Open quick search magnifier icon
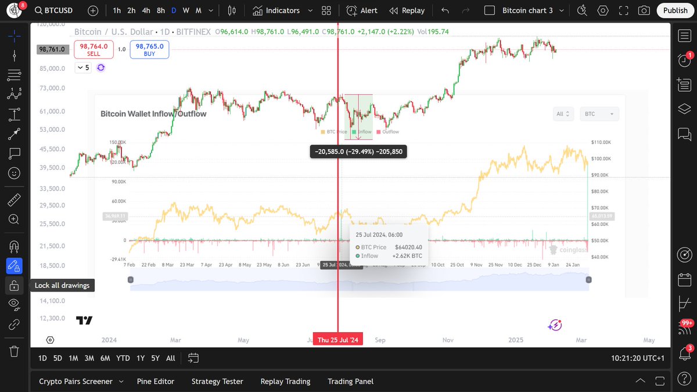Viewport: 697px width, 392px height. tap(582, 10)
